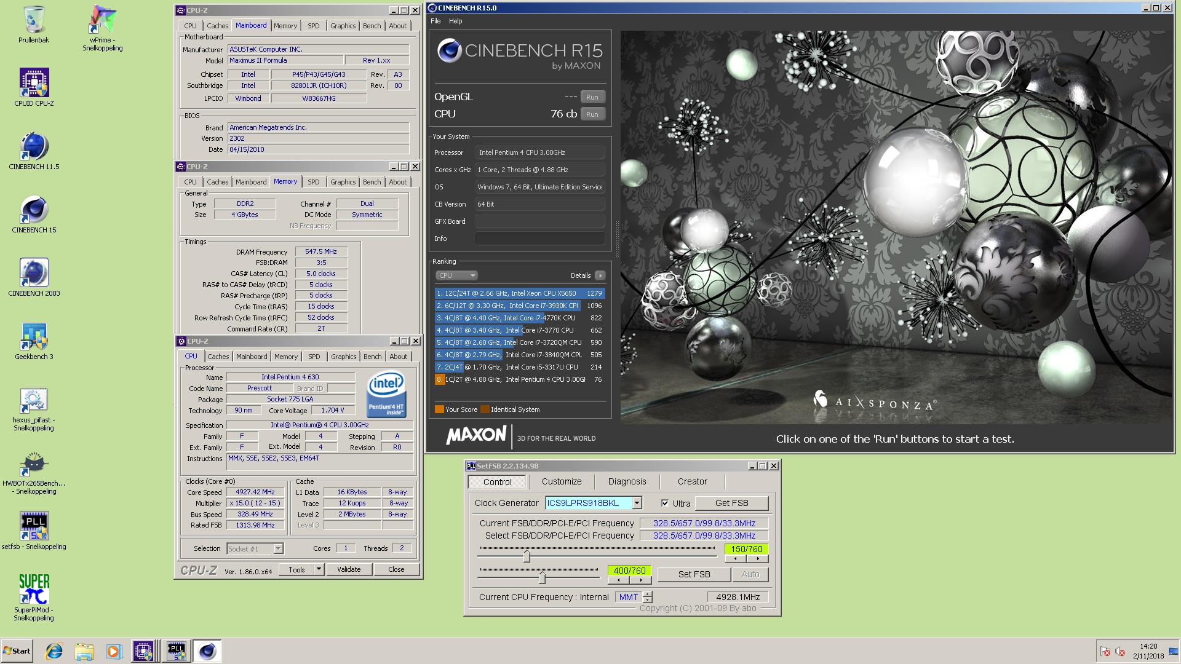This screenshot has height=664, width=1181.
Task: Click the GFX Board field in Cinebench
Action: (539, 221)
